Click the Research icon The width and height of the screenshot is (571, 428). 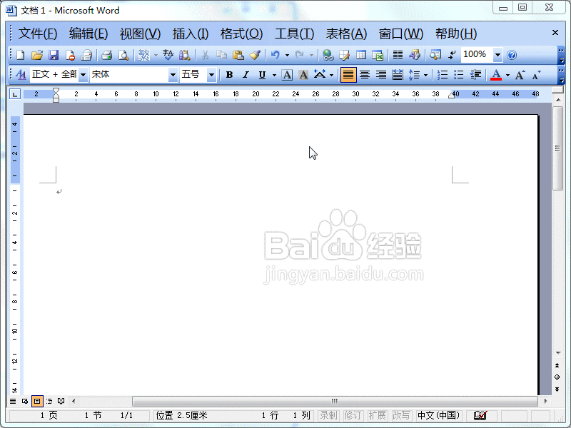tap(185, 55)
